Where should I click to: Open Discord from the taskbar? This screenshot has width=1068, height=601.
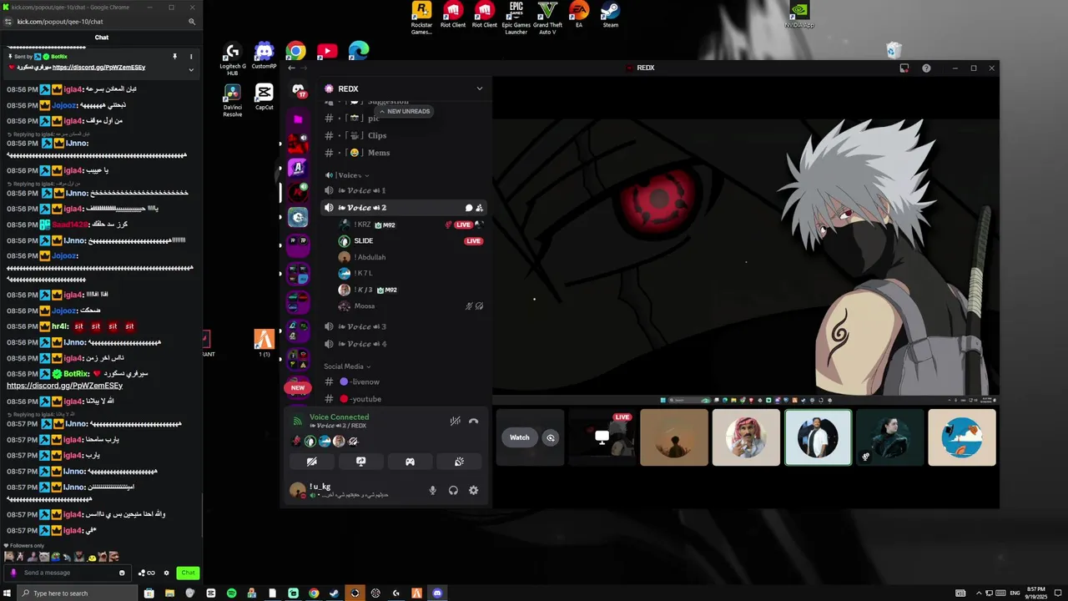437,593
